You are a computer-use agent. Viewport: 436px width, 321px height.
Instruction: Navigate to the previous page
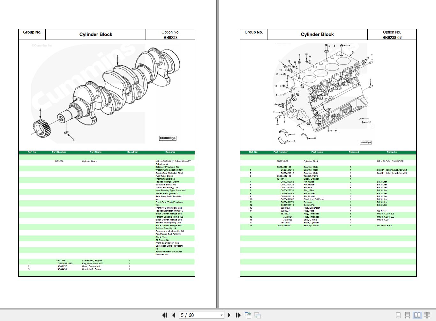[173, 315]
